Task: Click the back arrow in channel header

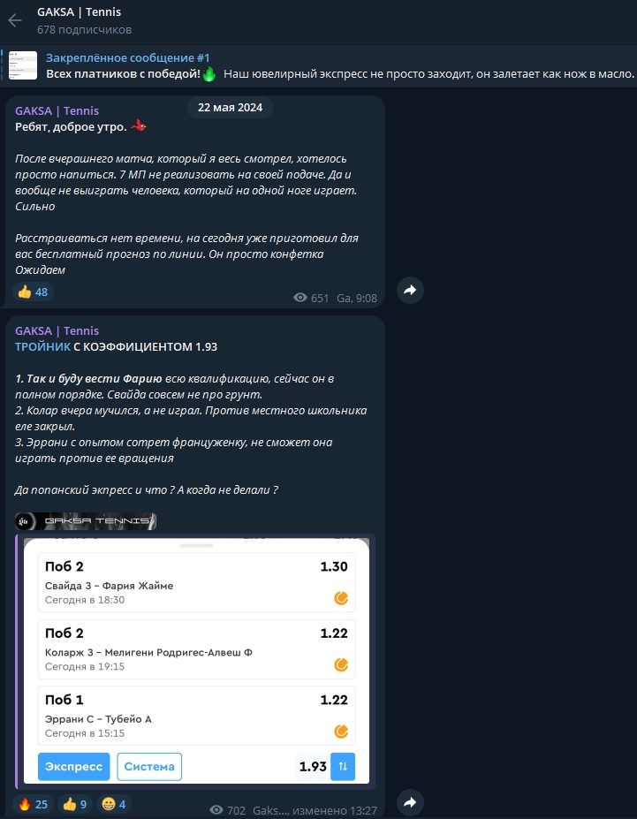Action: click(x=15, y=20)
